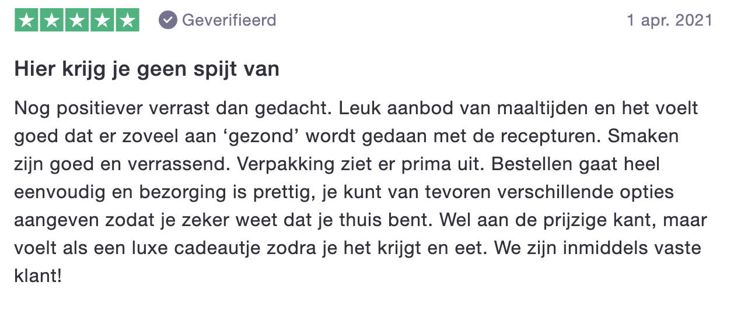Open the 'Geverifieerd' verification label
The height and width of the screenshot is (310, 734).
coord(229,20)
